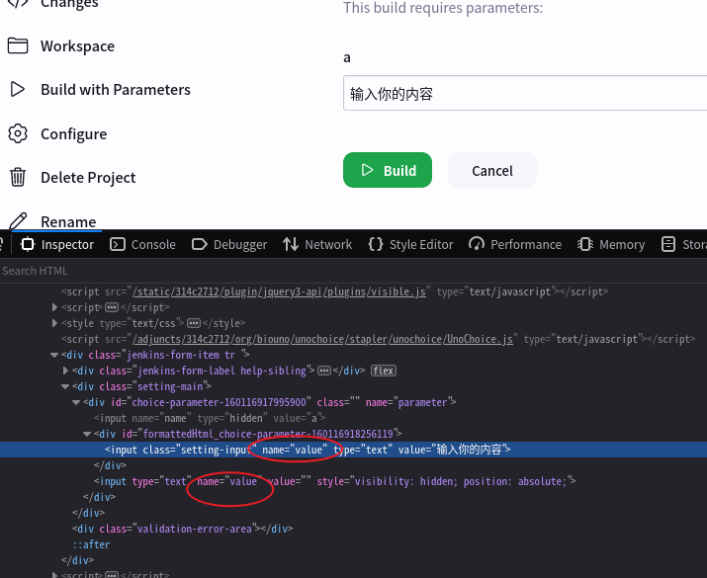Select the validation-error-area div row
The image size is (707, 578).
(x=354, y=529)
